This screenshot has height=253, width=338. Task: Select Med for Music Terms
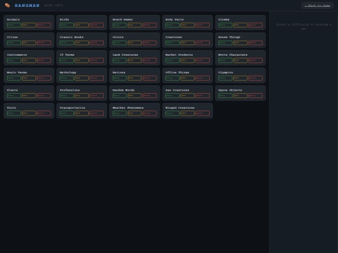tap(29, 78)
